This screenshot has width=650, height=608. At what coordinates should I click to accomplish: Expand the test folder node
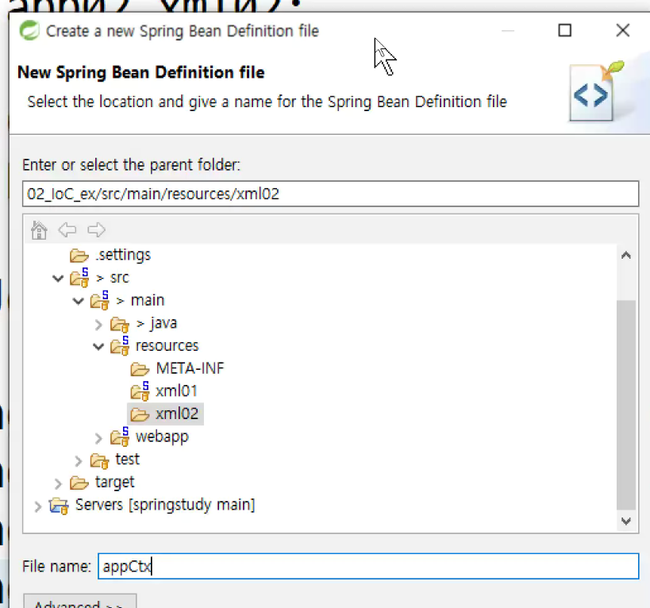[79, 460]
